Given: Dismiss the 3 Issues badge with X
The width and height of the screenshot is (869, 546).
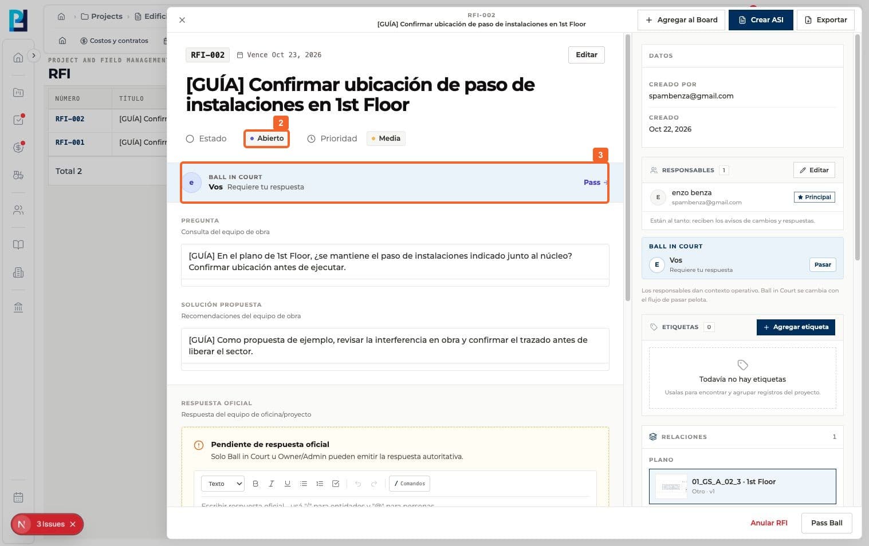Looking at the screenshot, I should pyautogui.click(x=73, y=524).
